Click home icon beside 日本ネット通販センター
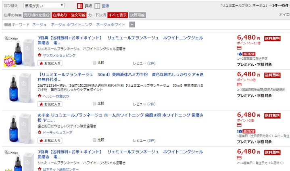 click(40, 169)
